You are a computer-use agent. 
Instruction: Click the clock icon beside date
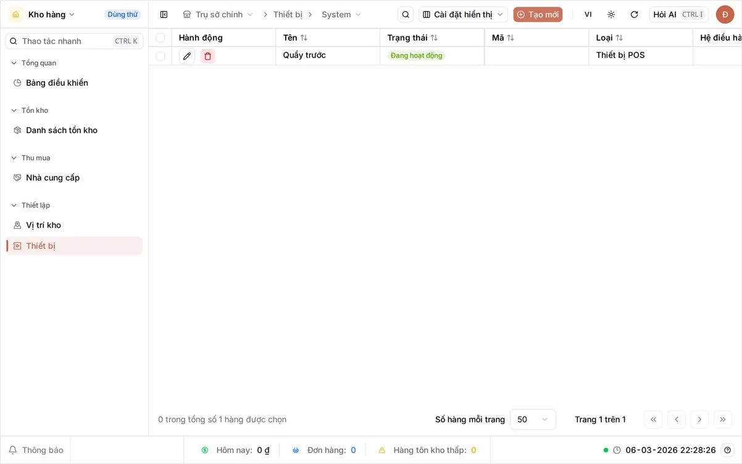point(617,450)
